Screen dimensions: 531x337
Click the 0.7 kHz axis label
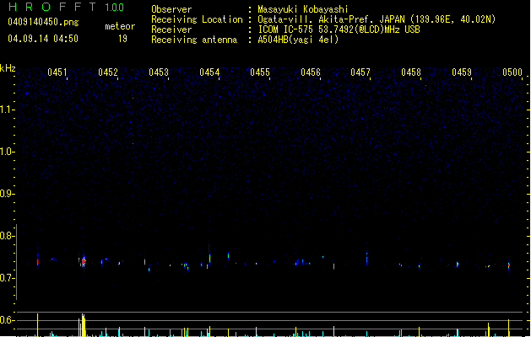(8, 278)
